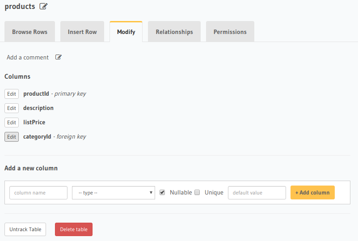Enable the Unique checkbox
This screenshot has width=358, height=241.
197,192
